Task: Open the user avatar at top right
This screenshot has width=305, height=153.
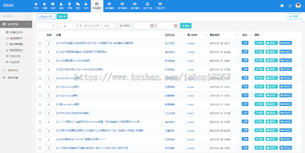Action: (x=298, y=6)
